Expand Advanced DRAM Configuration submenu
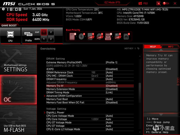This screenshot has width=180, height=135. [64, 96]
